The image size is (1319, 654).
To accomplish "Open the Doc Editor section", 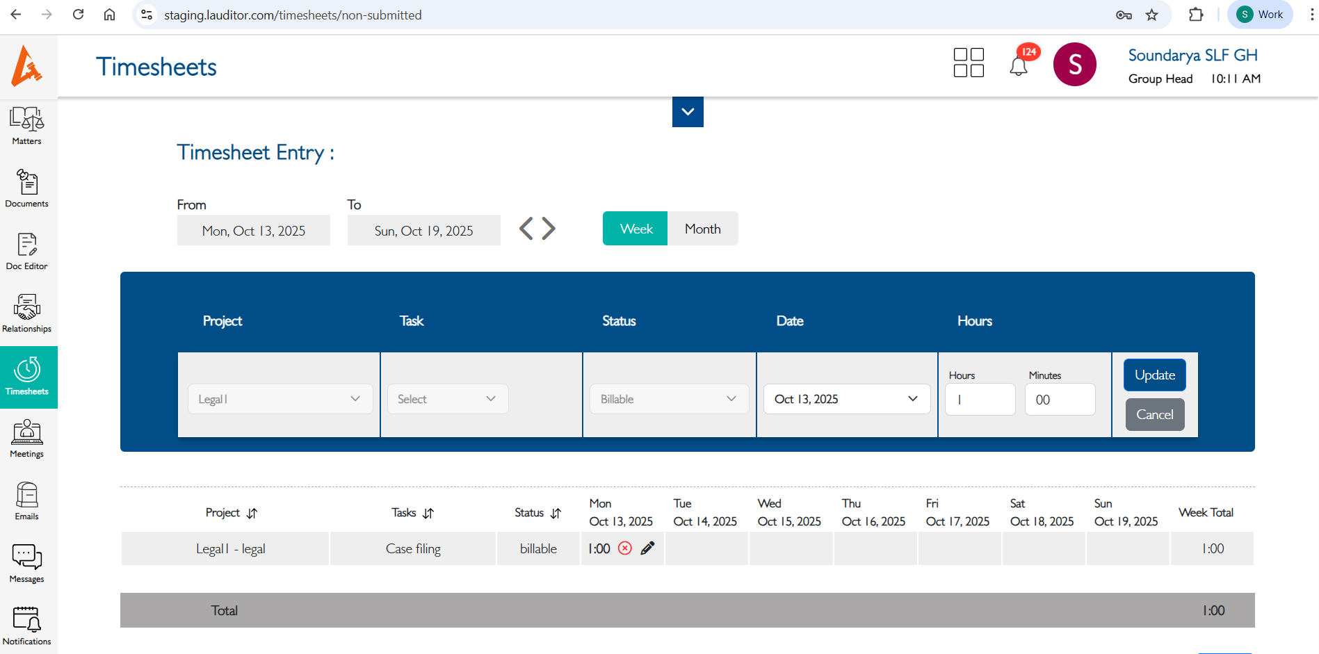I will [26, 251].
